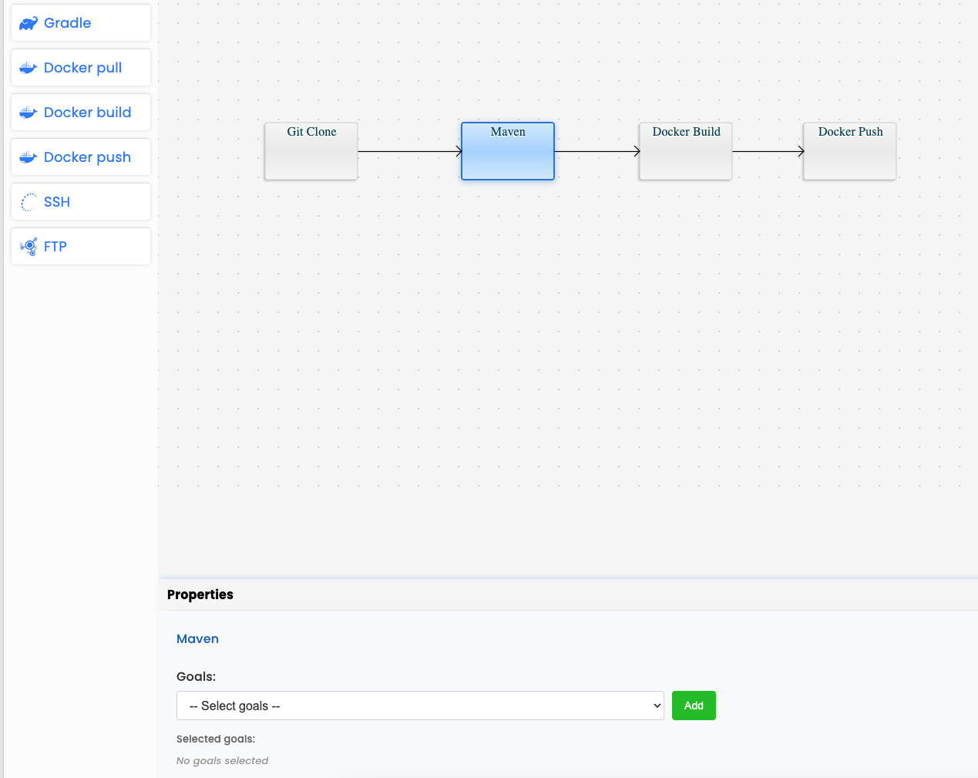Select the Docker Build node
The width and height of the screenshot is (978, 778).
(684, 150)
